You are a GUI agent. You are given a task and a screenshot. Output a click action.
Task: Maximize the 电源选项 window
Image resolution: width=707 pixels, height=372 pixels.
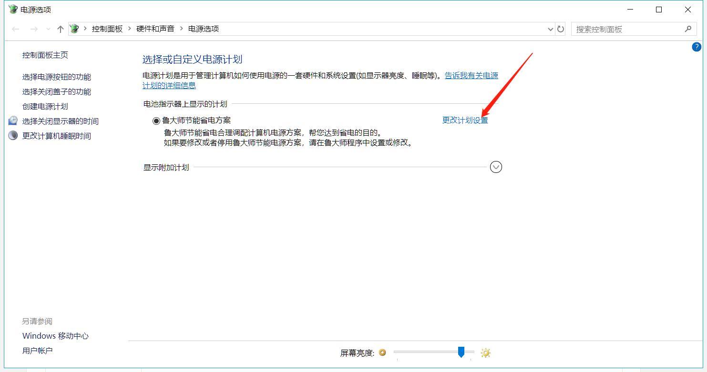pos(659,10)
